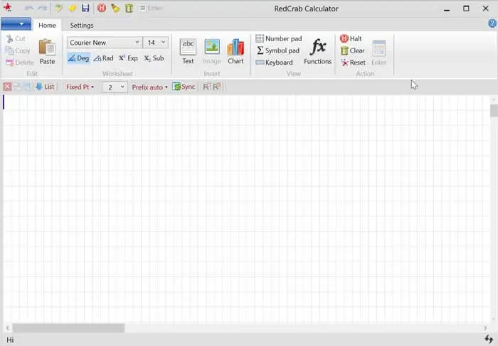
Task: Click the broom icon in title bar
Action: pos(115,8)
